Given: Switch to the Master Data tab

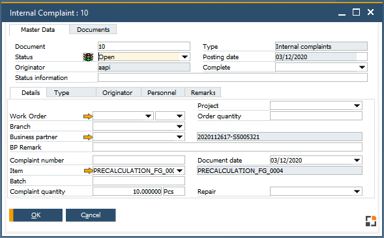Looking at the screenshot, I should pos(38,30).
